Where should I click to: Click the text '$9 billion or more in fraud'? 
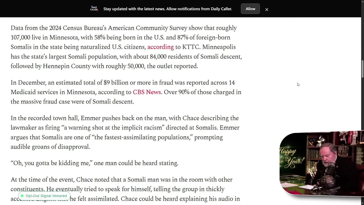tap(138, 83)
